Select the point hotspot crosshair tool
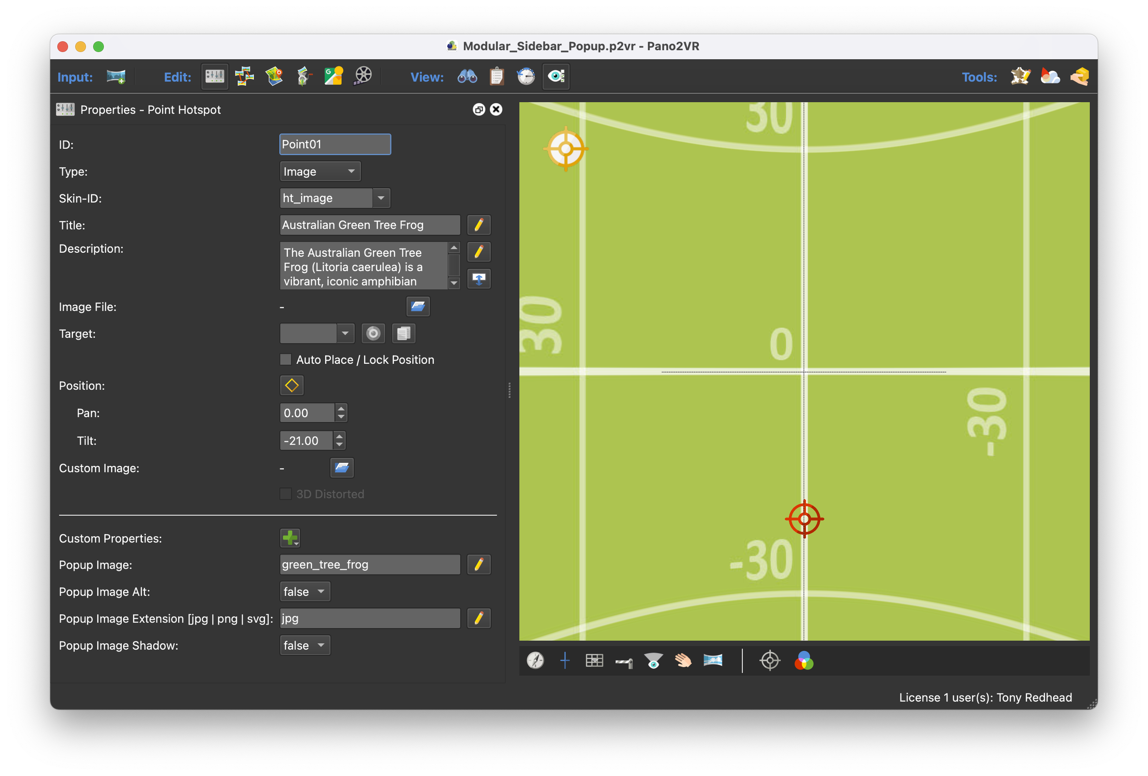This screenshot has width=1148, height=776. tap(770, 660)
